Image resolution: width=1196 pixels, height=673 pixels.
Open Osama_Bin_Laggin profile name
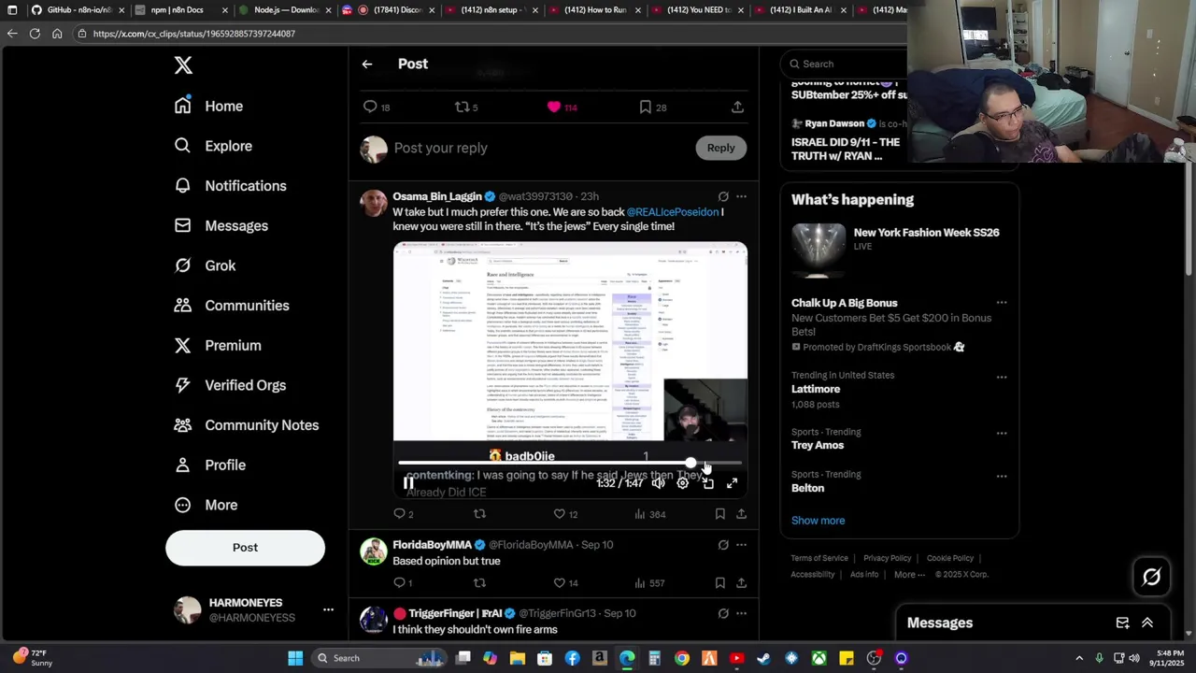pyautogui.click(x=437, y=196)
